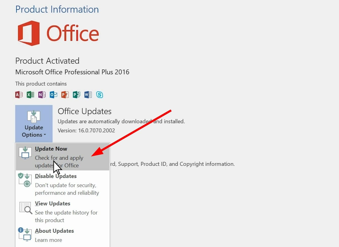Click Microsoft Office Professional Plus 2016 text

tap(72, 72)
